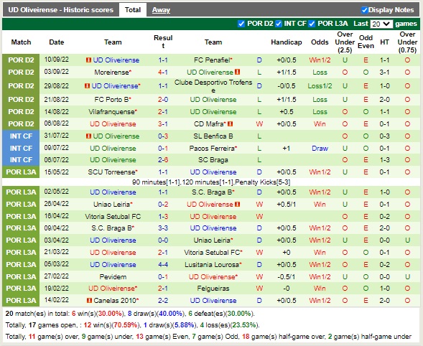Click the 4-1 result against Moreirense
The width and height of the screenshot is (423, 346).
click(x=163, y=73)
